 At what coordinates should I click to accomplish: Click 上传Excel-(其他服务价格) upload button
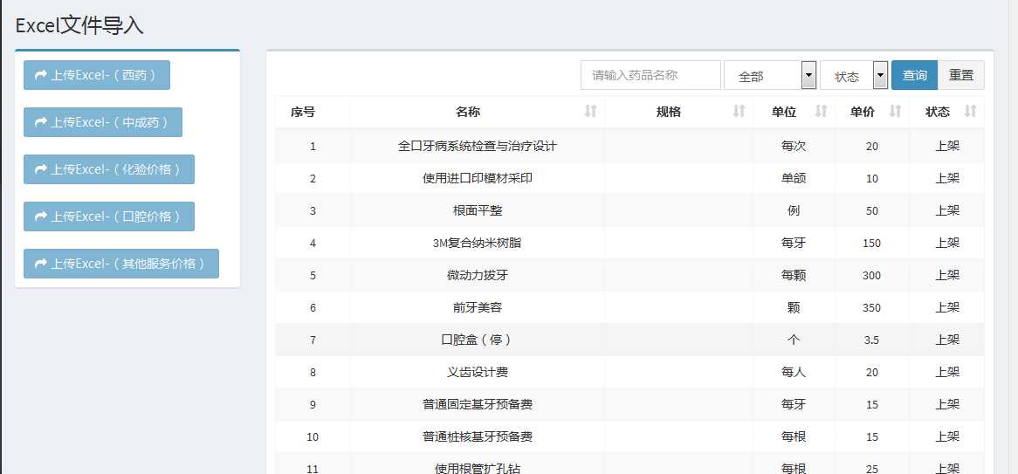[x=121, y=264]
